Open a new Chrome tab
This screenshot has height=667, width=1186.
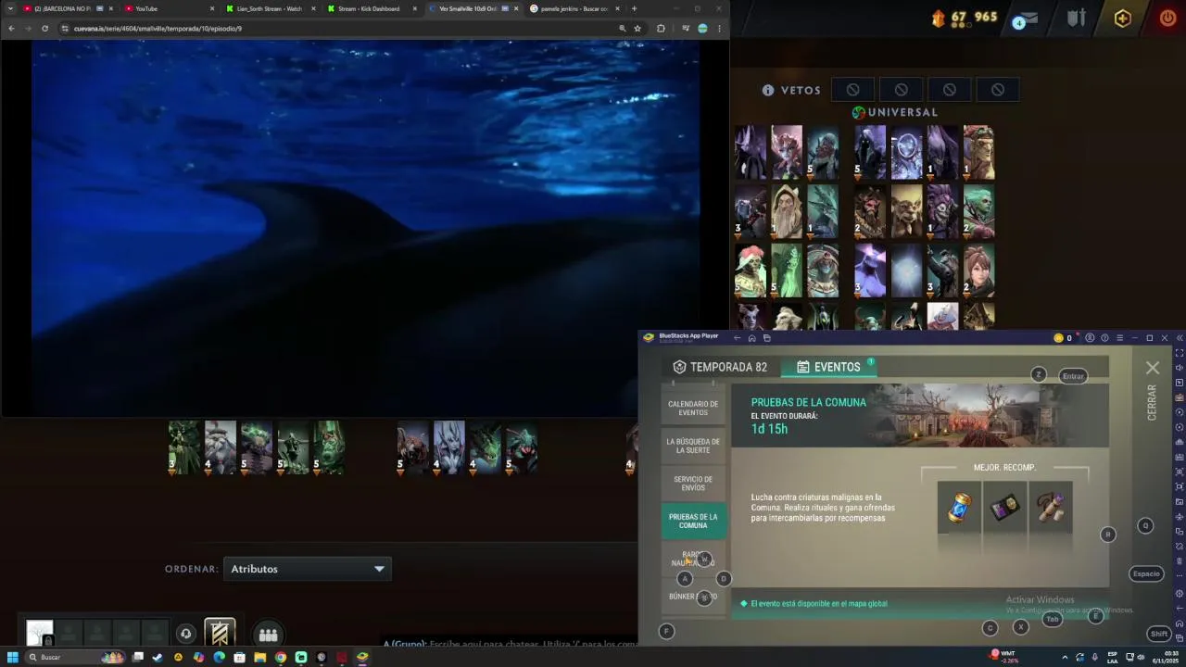pyautogui.click(x=634, y=8)
